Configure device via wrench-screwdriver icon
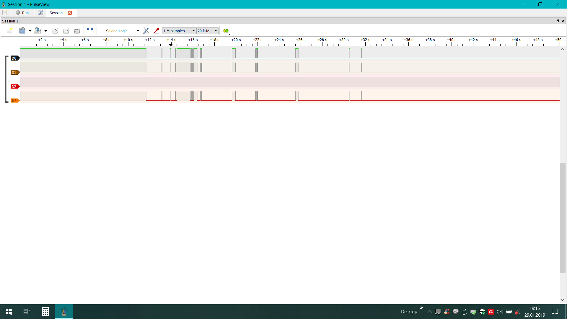567x319 pixels. click(146, 31)
